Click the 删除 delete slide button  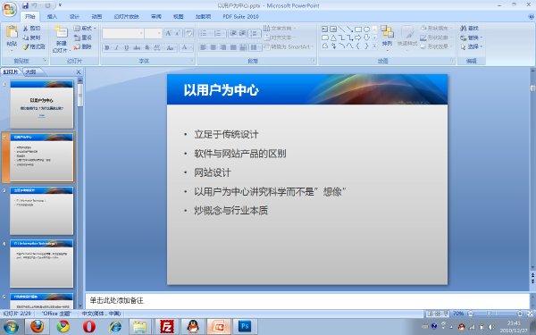[83, 46]
